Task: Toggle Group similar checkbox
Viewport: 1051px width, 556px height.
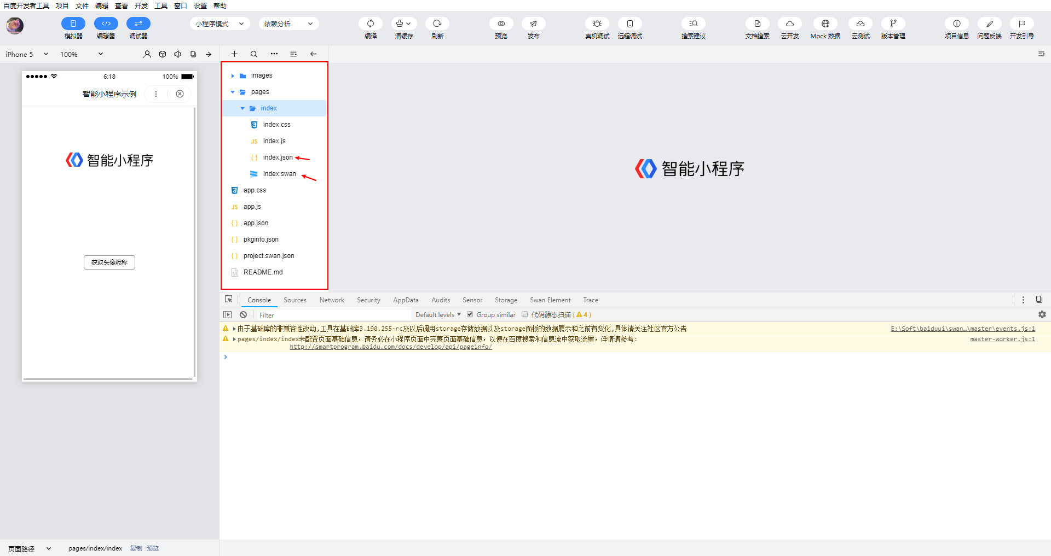Action: [470, 314]
